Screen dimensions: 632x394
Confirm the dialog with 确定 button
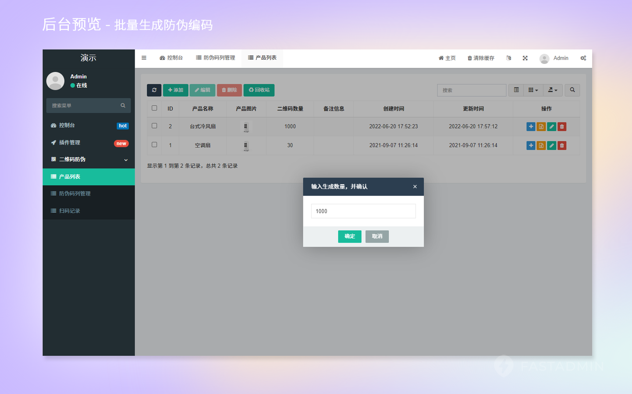pyautogui.click(x=349, y=236)
